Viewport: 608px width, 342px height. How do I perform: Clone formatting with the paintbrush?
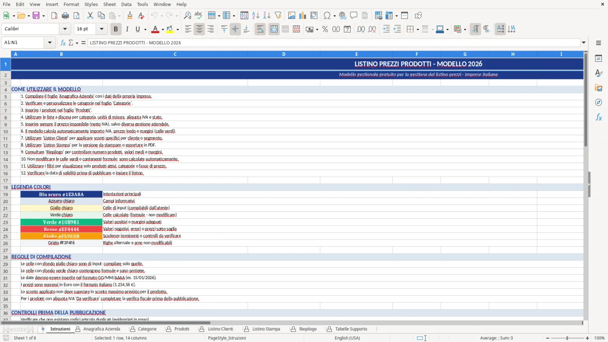click(x=130, y=16)
